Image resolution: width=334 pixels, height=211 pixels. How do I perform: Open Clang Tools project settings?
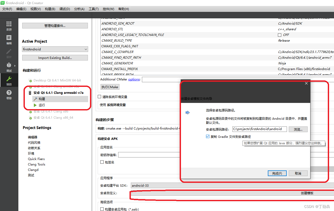click(36, 164)
